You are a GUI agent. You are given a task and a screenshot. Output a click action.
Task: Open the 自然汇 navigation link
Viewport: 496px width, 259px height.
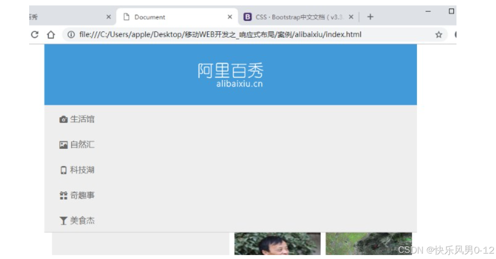(x=77, y=145)
